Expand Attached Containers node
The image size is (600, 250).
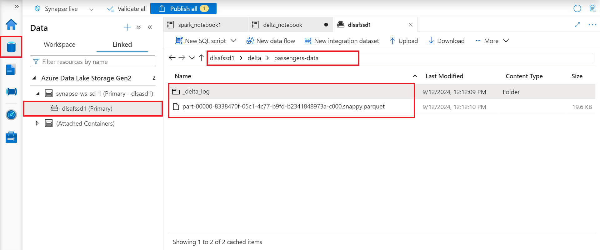click(37, 123)
